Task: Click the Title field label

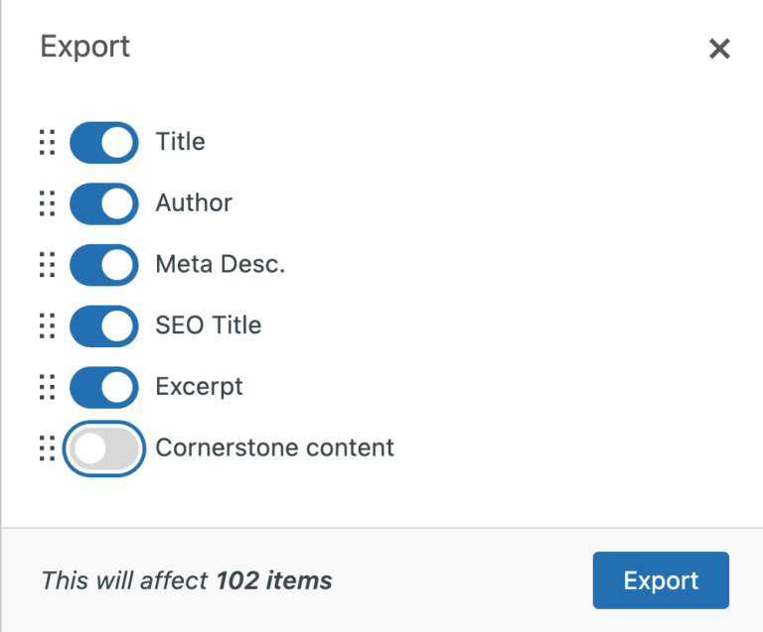Action: tap(181, 142)
